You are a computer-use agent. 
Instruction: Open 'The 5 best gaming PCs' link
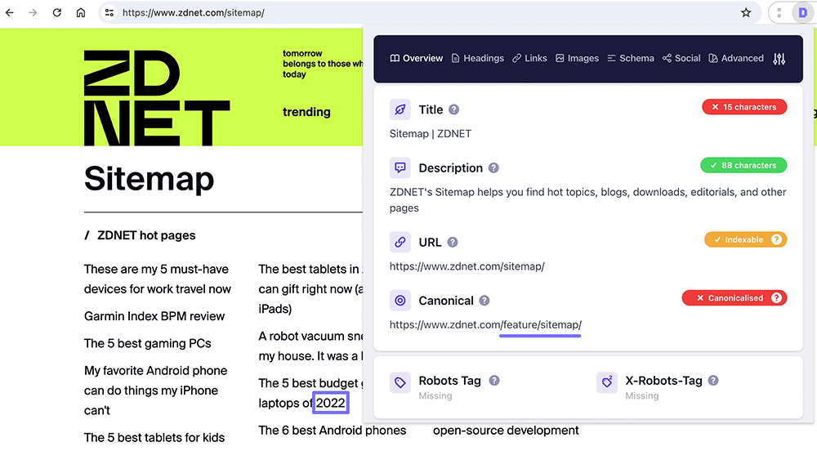click(147, 343)
